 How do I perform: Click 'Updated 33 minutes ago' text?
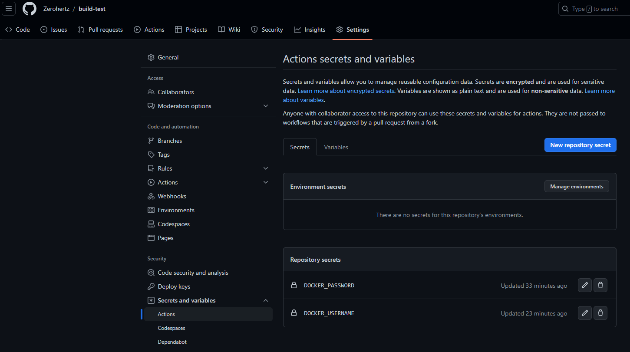pos(534,286)
